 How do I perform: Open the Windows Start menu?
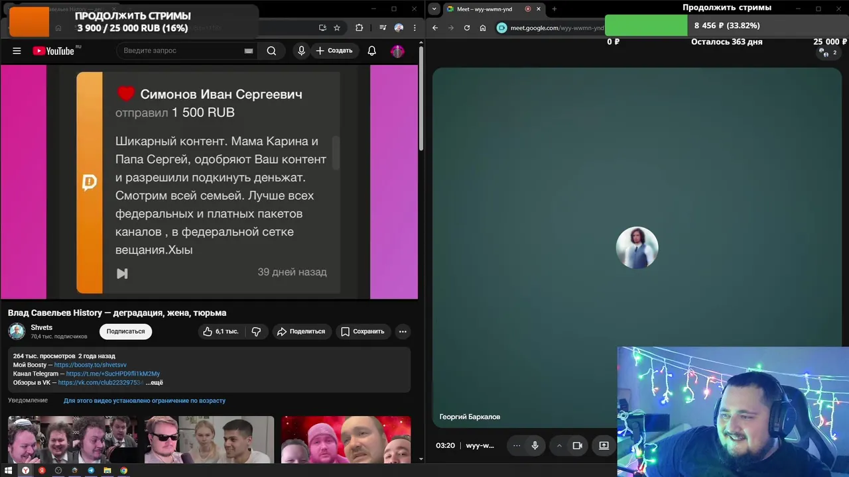(9, 470)
